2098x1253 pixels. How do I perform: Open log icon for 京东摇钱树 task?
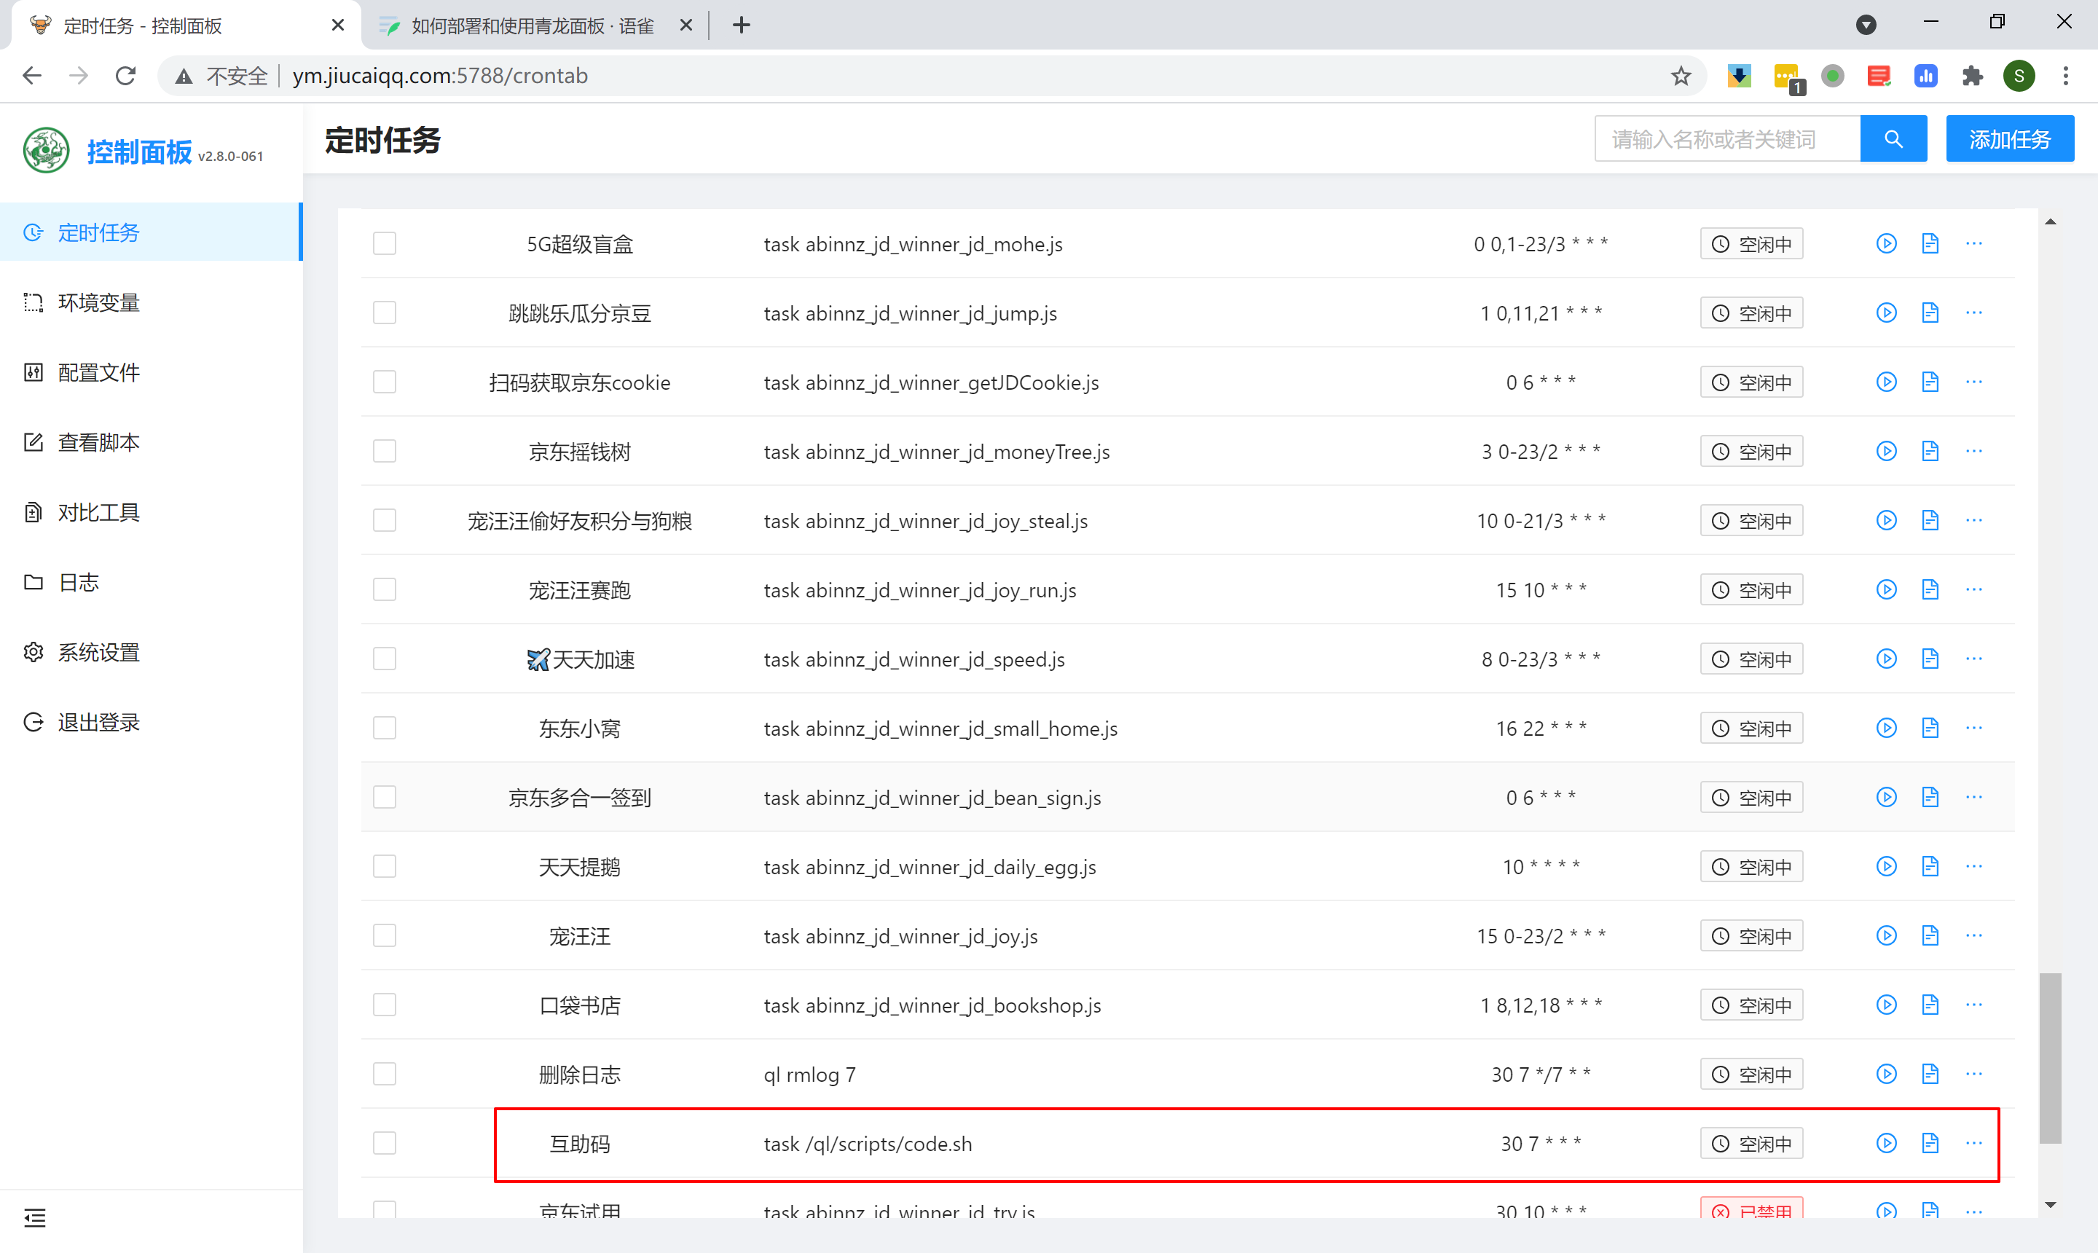1930,452
